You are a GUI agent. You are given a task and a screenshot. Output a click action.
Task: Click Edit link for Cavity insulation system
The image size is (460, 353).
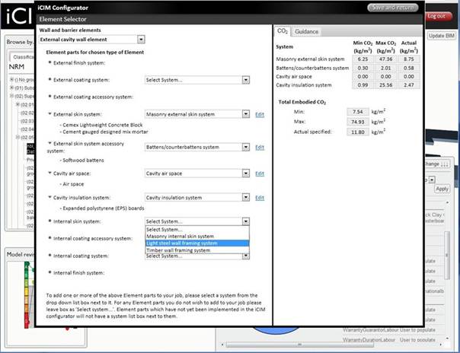click(260, 198)
